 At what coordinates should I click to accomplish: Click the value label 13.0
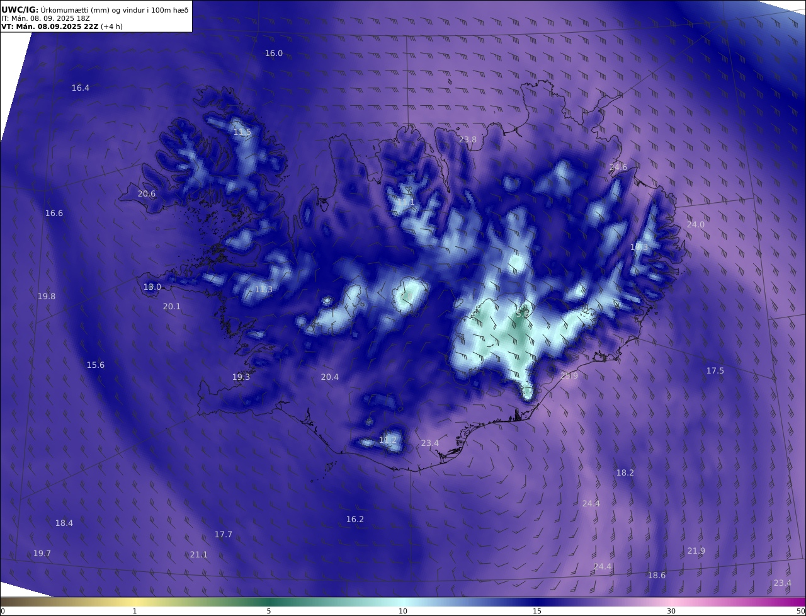[152, 287]
